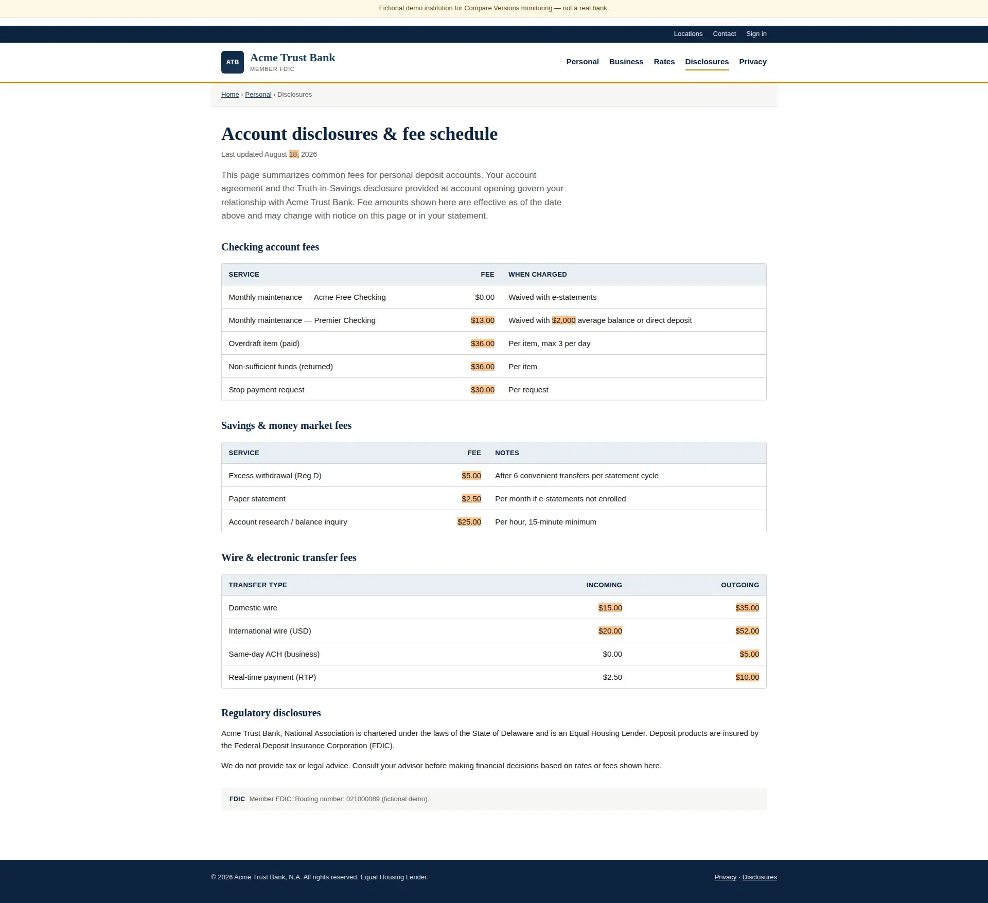Image resolution: width=988 pixels, height=903 pixels.
Task: Click the Checking account fees heading
Action: pos(270,247)
